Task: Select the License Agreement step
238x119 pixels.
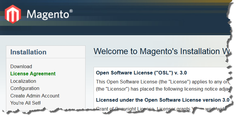Action: click(33, 74)
